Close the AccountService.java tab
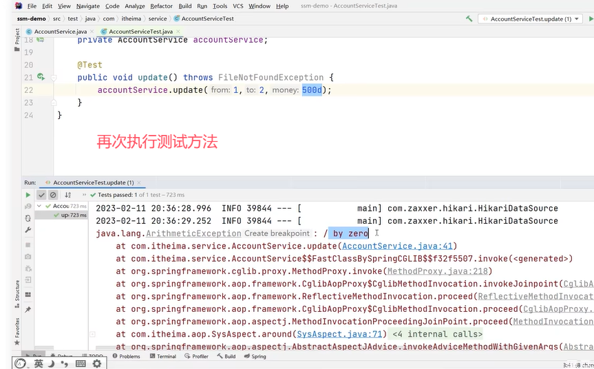 point(92,32)
